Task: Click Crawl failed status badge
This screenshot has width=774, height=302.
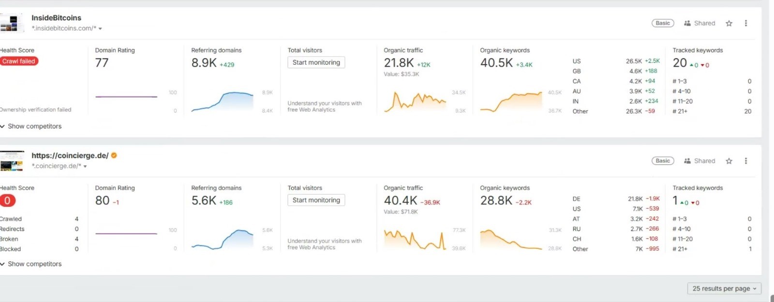Action: [19, 61]
